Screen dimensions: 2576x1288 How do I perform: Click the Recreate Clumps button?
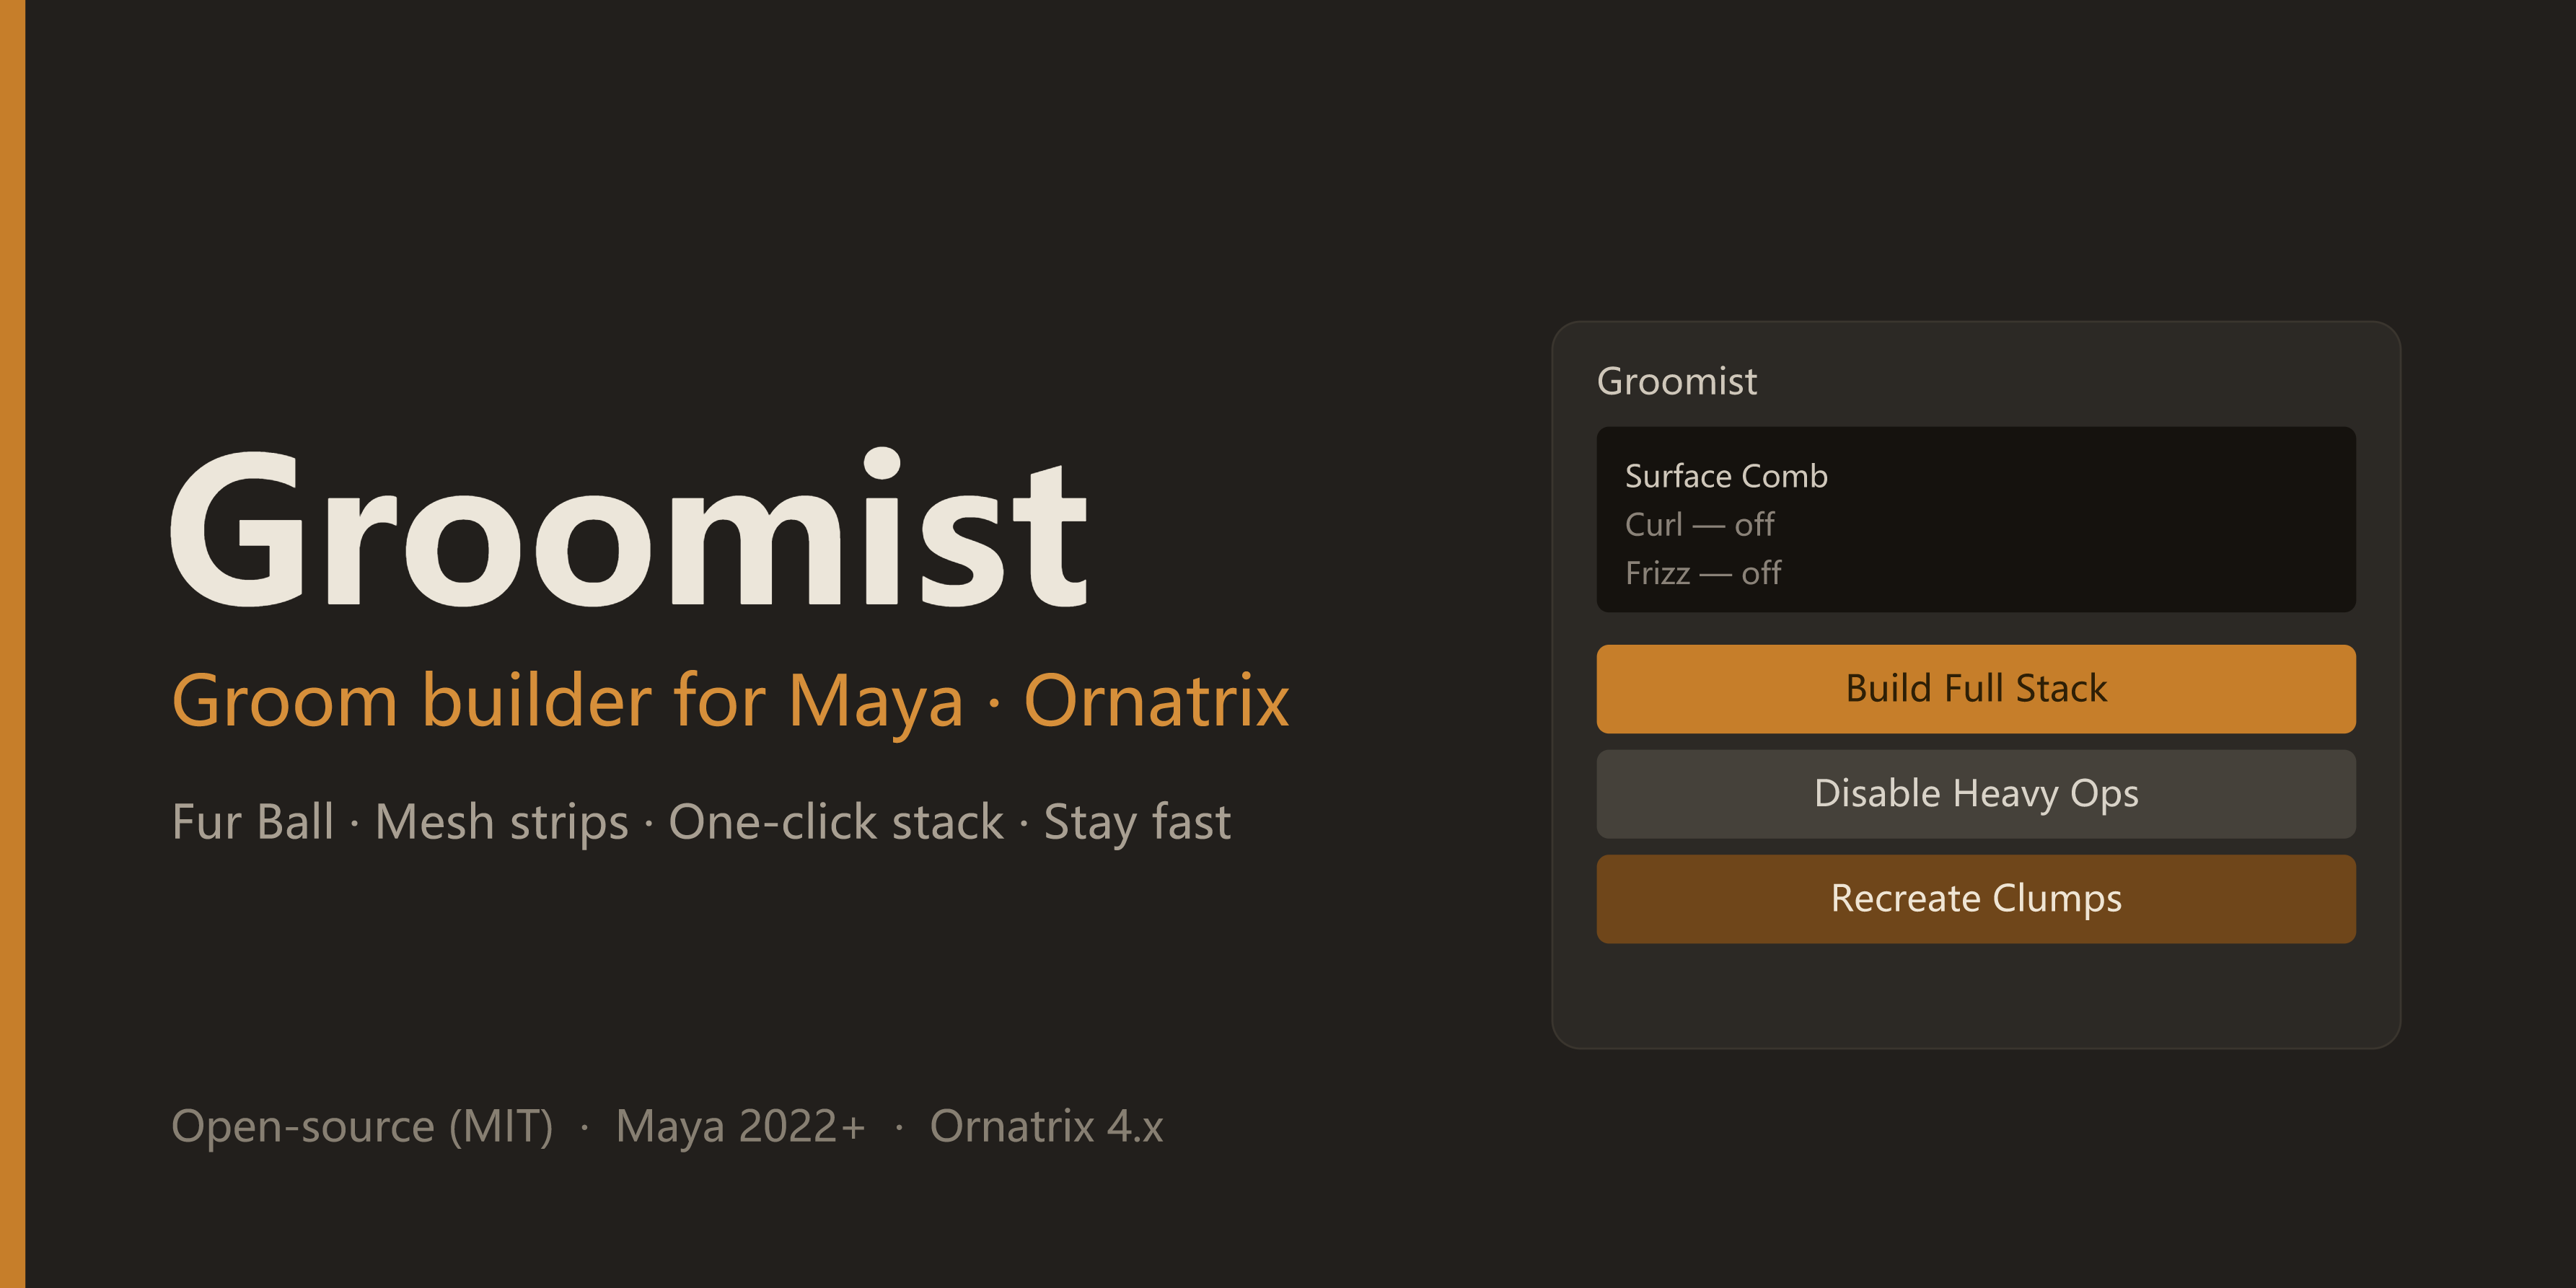tap(1976, 899)
